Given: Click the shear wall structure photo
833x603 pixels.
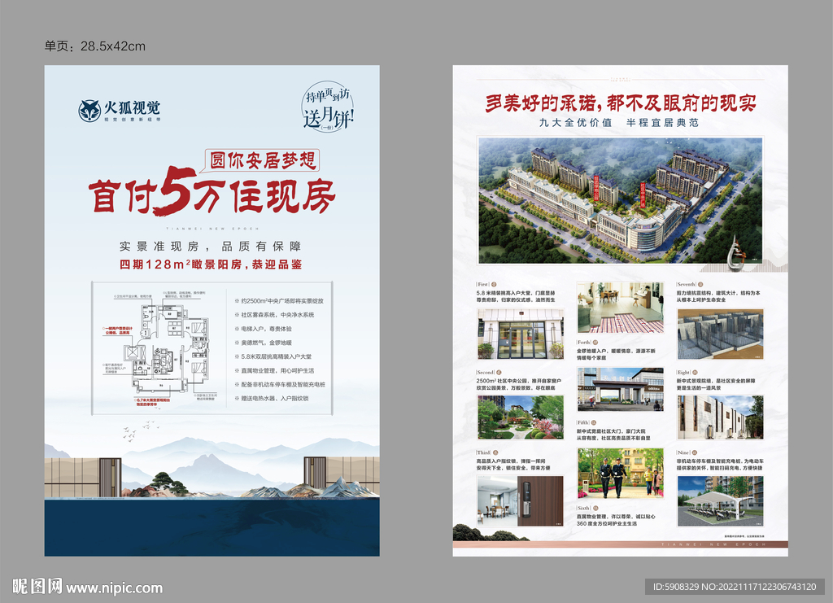Looking at the screenshot, I should click(x=721, y=334).
